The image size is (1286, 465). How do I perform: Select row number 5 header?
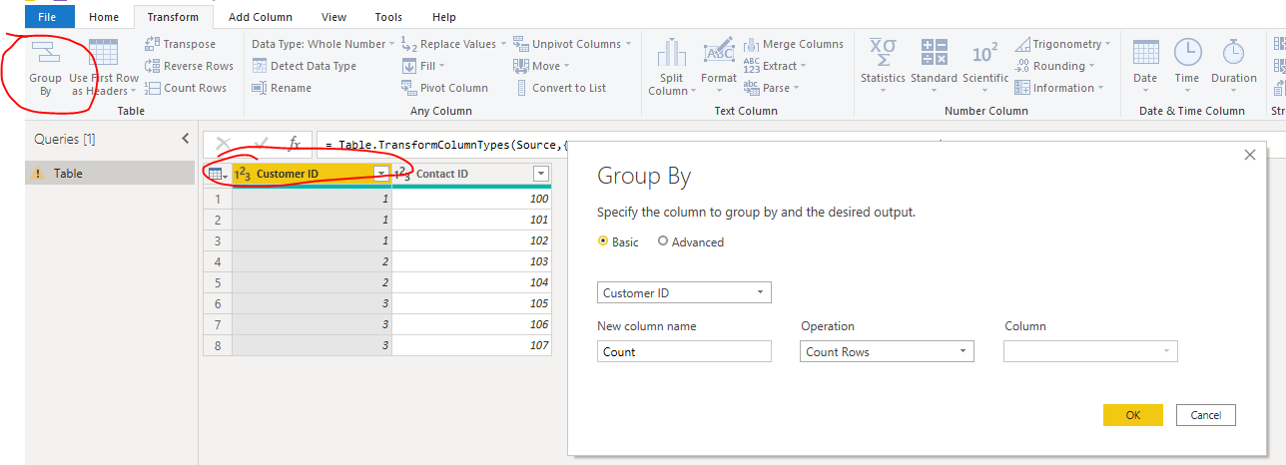click(218, 282)
